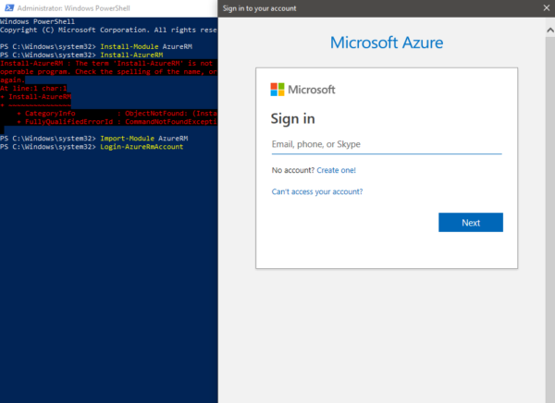The width and height of the screenshot is (555, 403).
Task: Click the Microsoft four-color logo
Action: [x=277, y=90]
